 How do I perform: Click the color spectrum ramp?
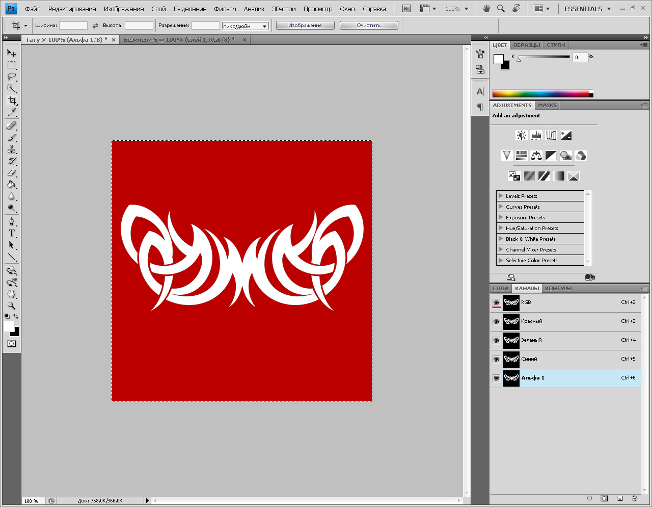pos(540,94)
